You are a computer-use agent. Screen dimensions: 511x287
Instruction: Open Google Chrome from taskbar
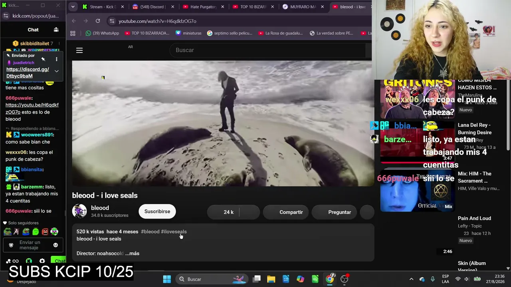[x=330, y=279]
